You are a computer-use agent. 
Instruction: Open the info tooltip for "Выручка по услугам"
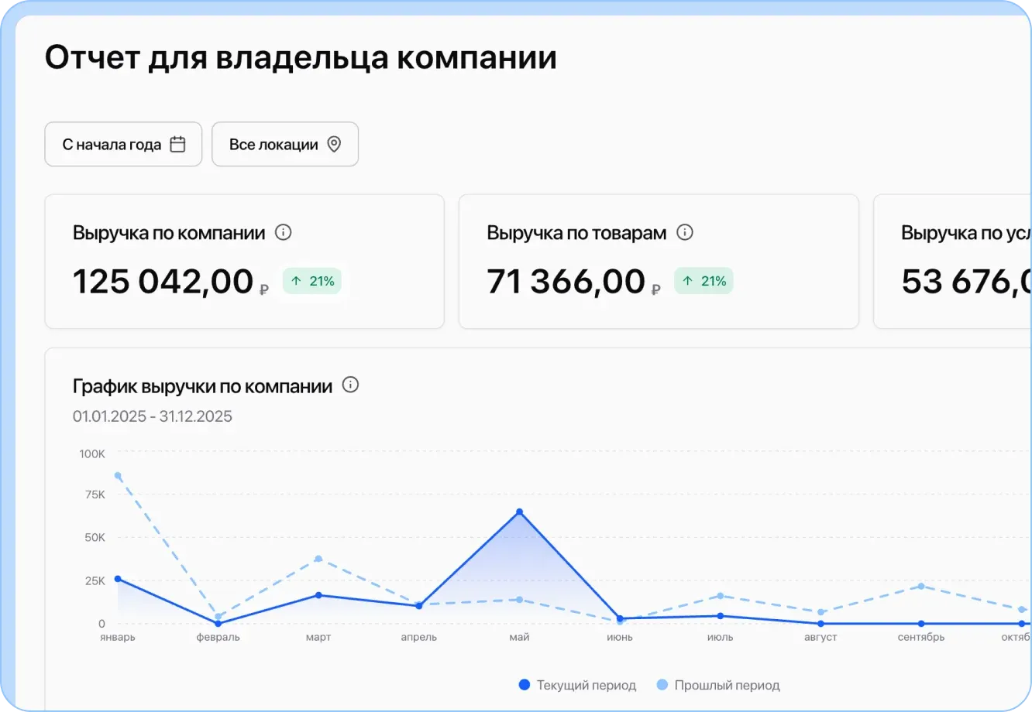click(x=1027, y=232)
